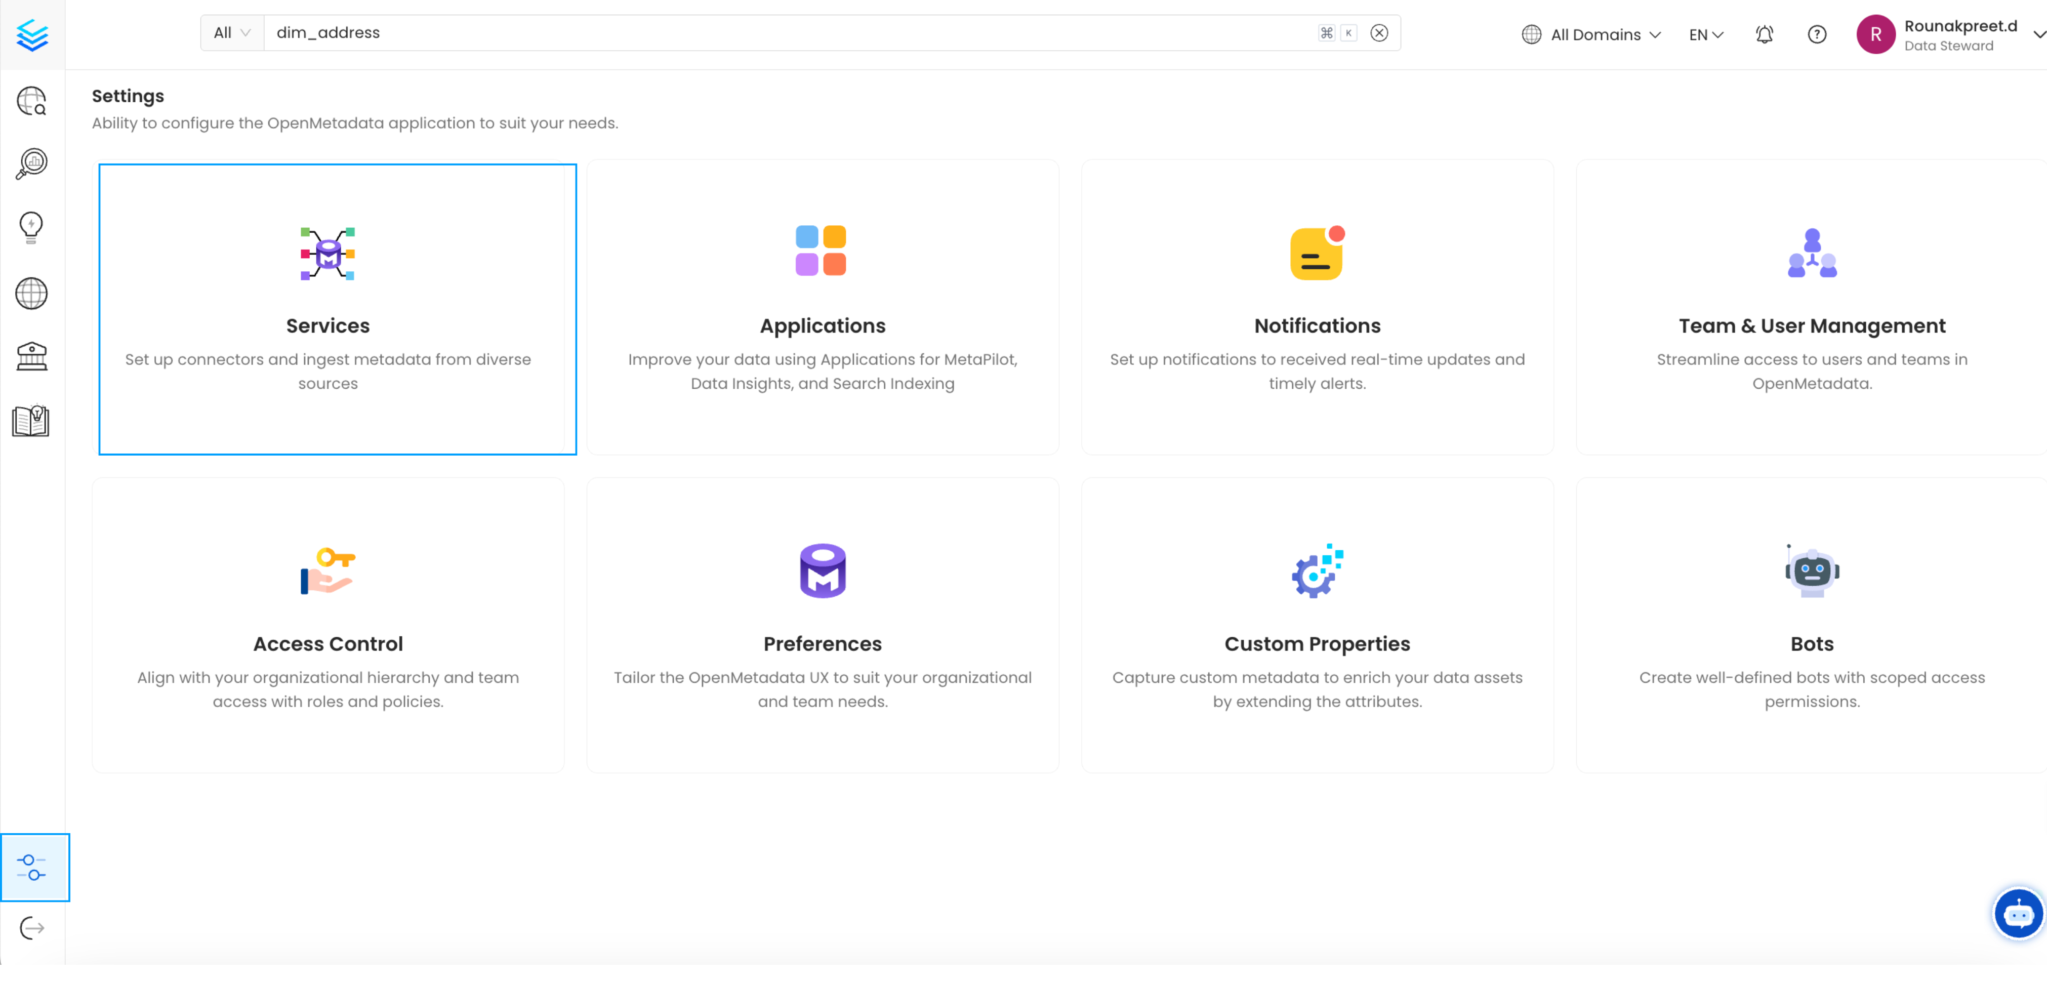Open the All Domains dropdown
The height and width of the screenshot is (984, 2047).
tap(1591, 34)
